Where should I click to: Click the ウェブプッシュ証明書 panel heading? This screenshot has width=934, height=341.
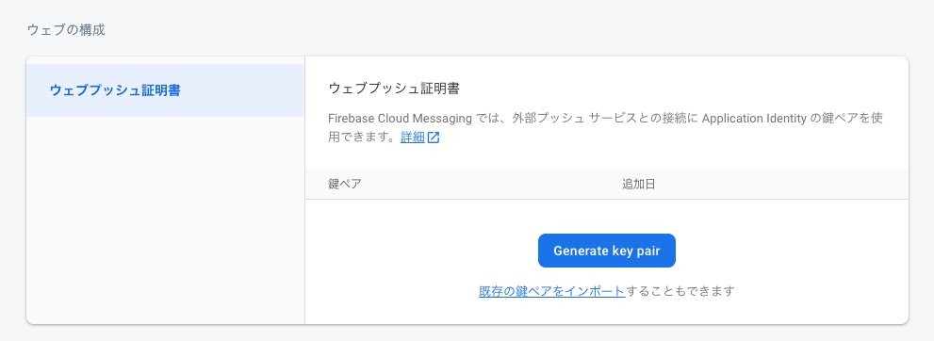point(394,89)
